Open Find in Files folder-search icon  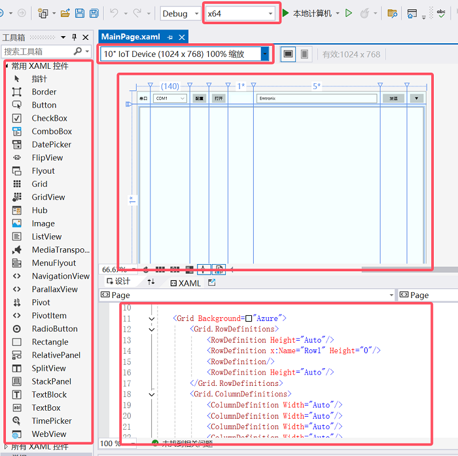392,13
